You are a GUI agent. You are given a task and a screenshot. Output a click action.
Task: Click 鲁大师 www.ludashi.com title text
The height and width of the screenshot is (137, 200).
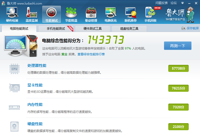tap(24, 4)
